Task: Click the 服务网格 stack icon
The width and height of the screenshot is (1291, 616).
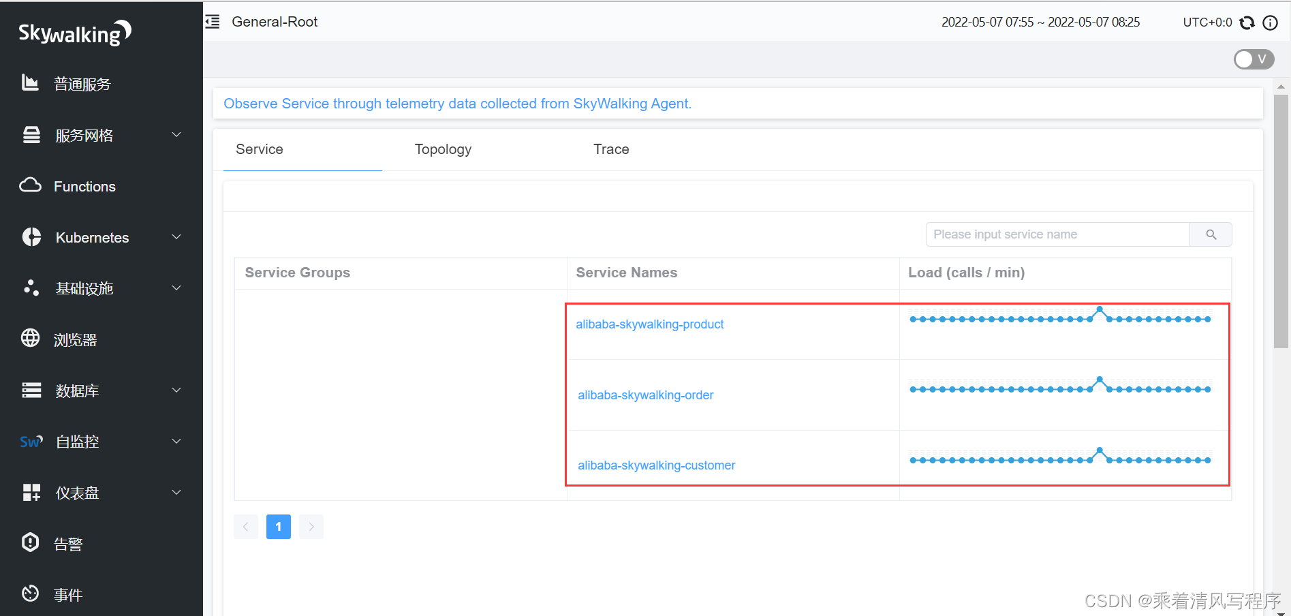Action: 31,135
